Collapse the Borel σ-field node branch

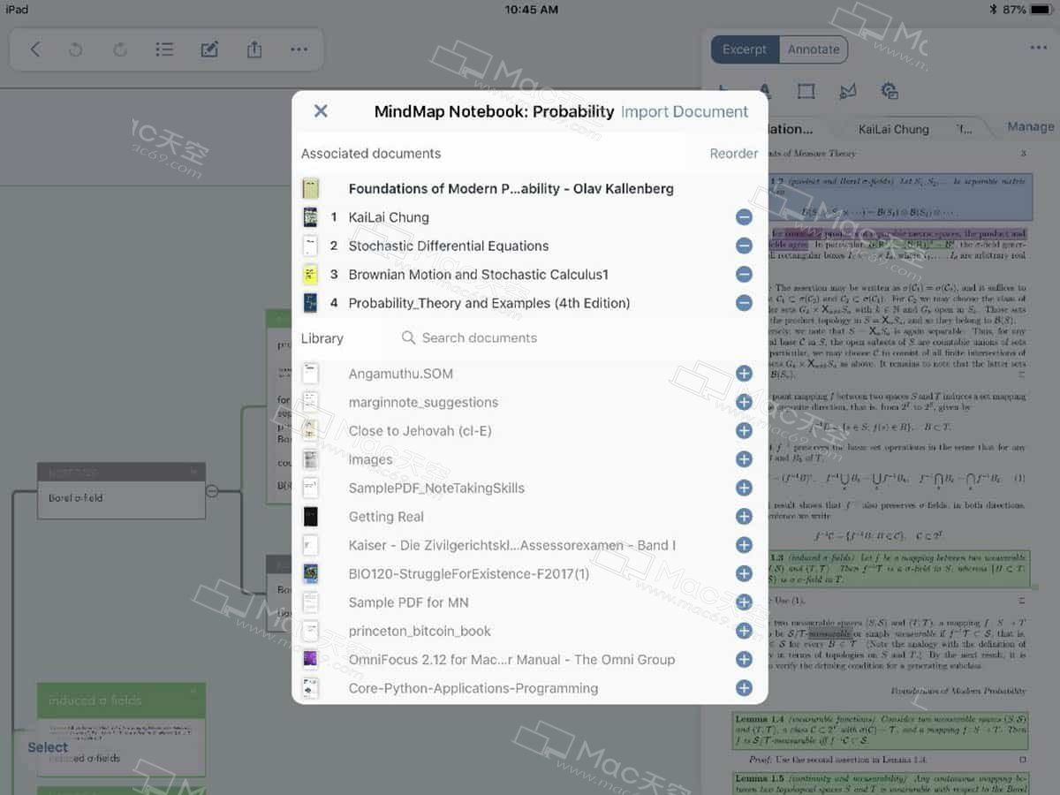pos(212,490)
